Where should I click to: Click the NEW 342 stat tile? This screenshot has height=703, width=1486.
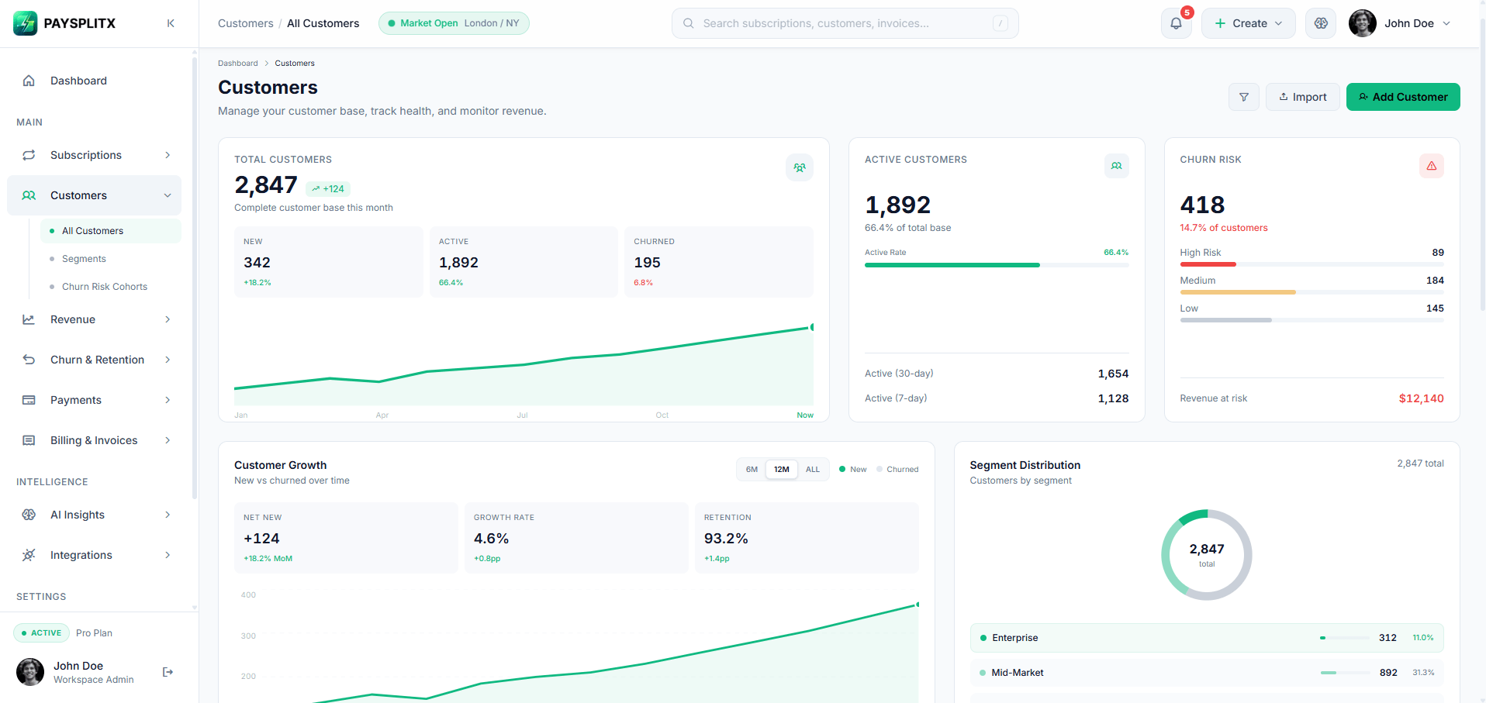(329, 262)
